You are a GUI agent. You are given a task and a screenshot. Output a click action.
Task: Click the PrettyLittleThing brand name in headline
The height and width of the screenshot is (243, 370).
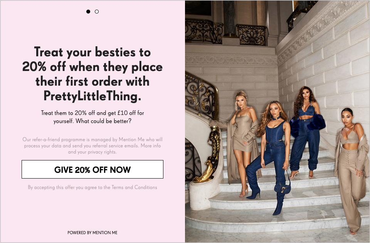pos(92,96)
